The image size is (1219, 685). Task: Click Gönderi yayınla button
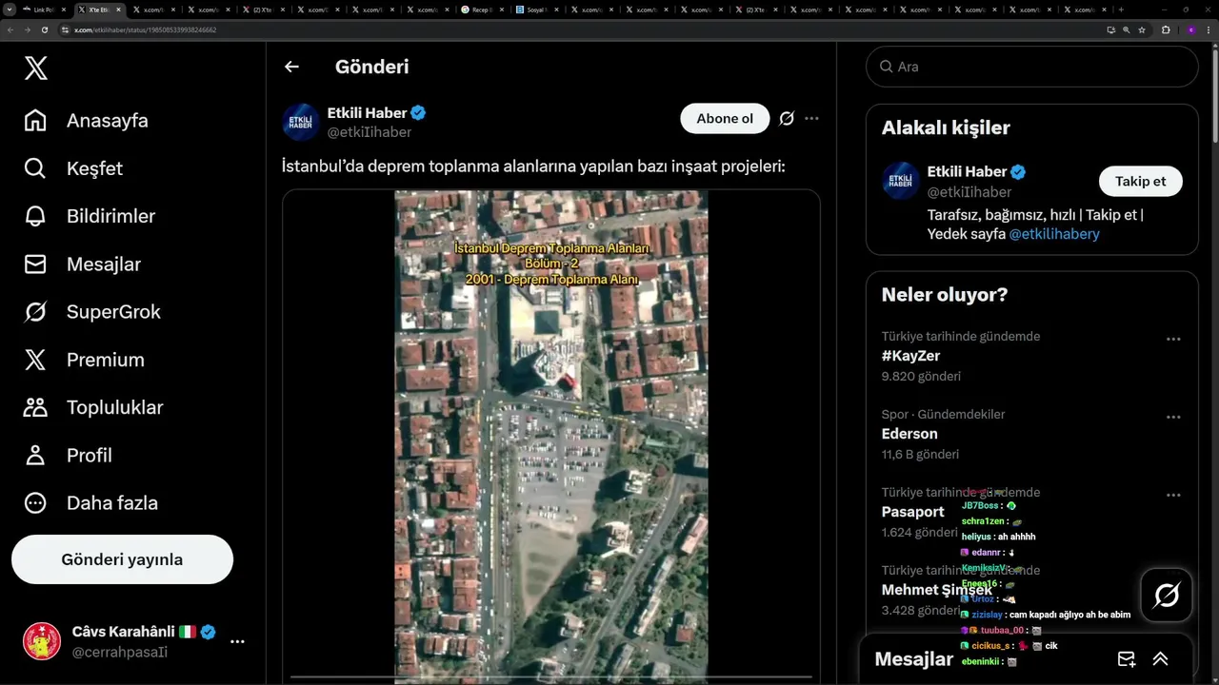[x=122, y=559]
